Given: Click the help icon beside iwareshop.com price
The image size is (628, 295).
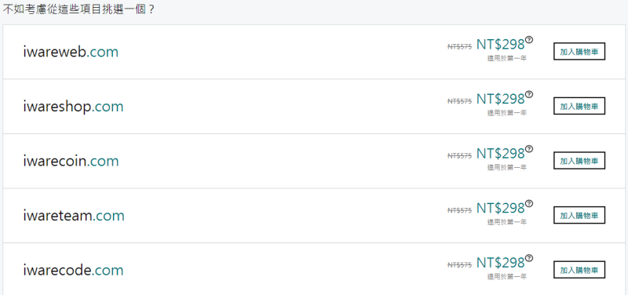Looking at the screenshot, I should 529,94.
